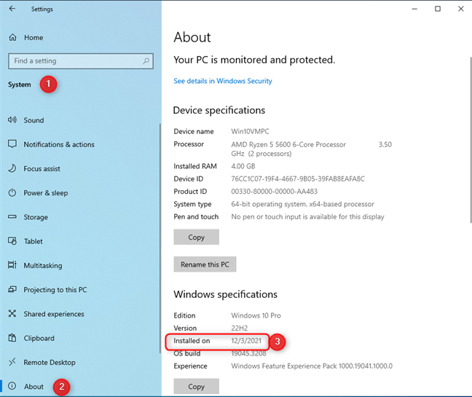This screenshot has width=472, height=397.
Task: Click the Windows 10 Pro edition value
Action: [x=256, y=315]
